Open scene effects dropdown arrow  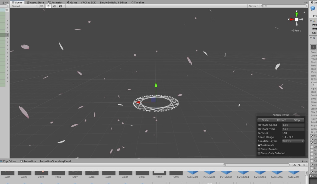click(64, 6)
